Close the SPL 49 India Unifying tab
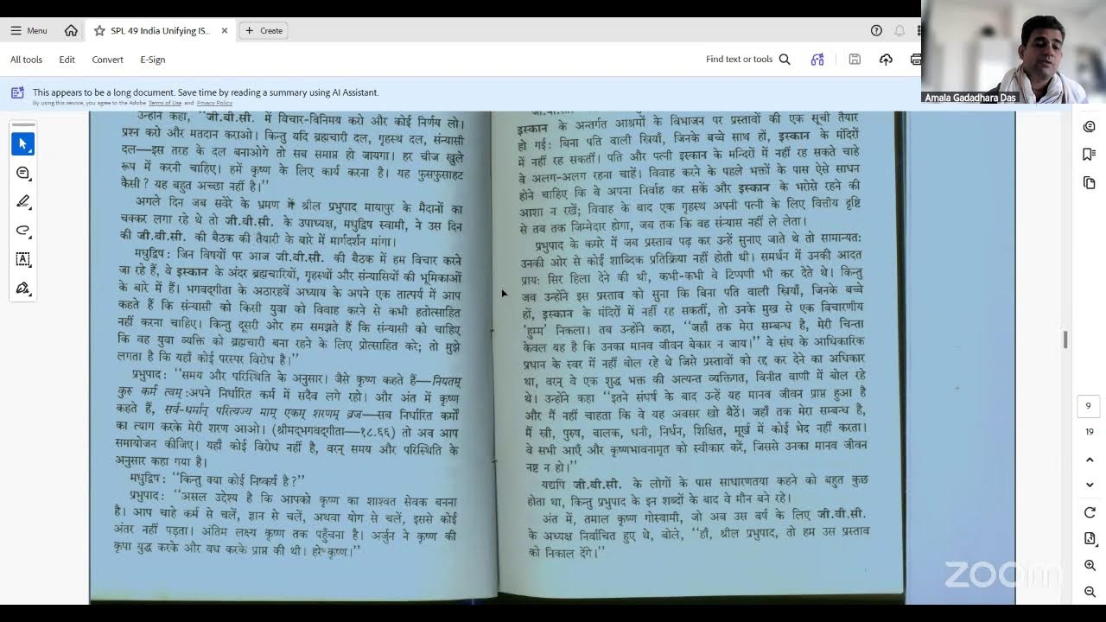 coord(225,30)
